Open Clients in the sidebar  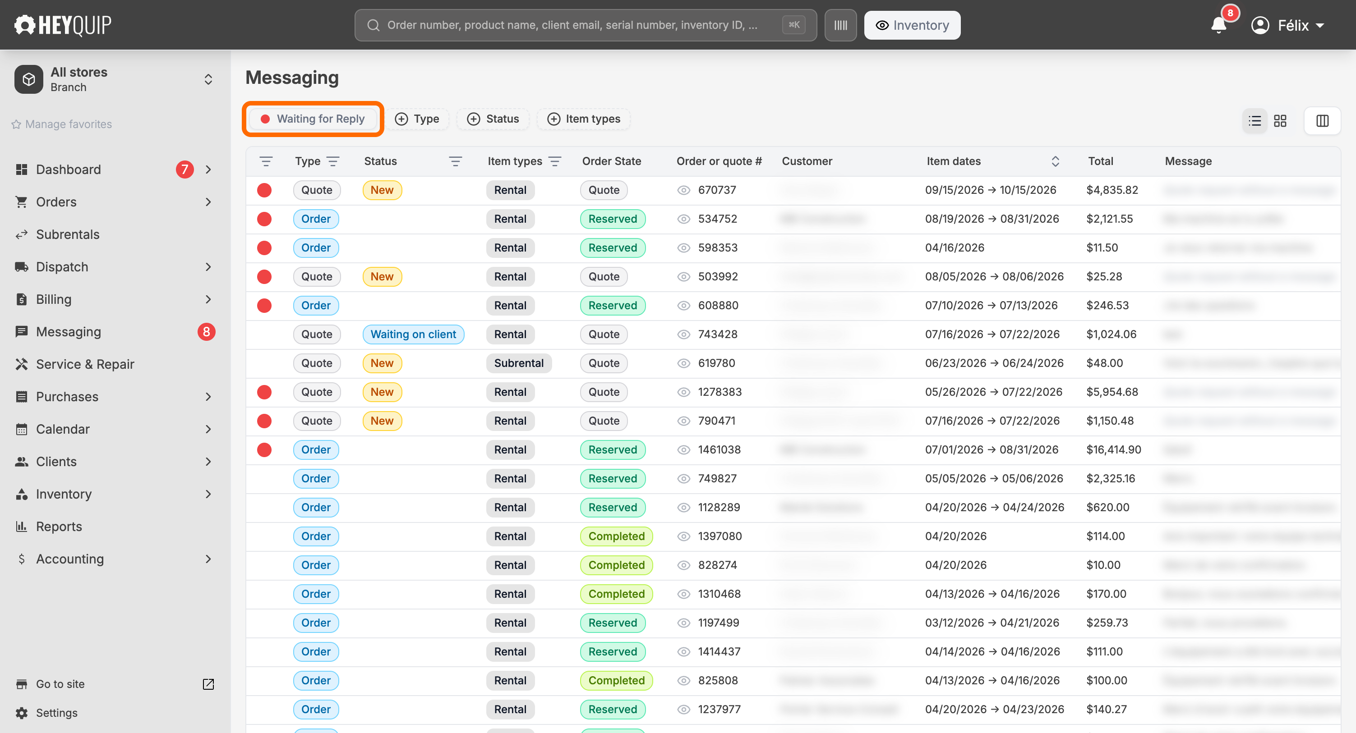click(x=56, y=462)
